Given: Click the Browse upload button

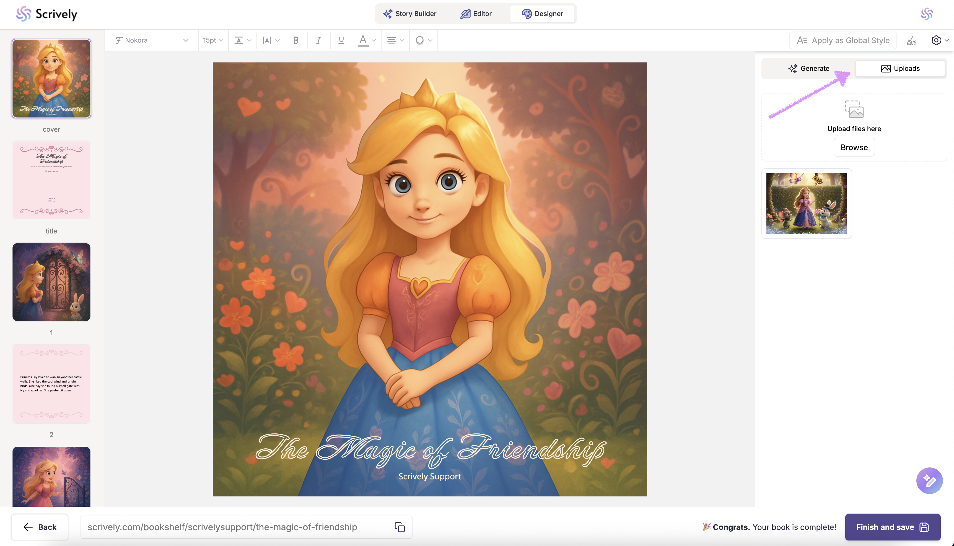Looking at the screenshot, I should coord(854,147).
